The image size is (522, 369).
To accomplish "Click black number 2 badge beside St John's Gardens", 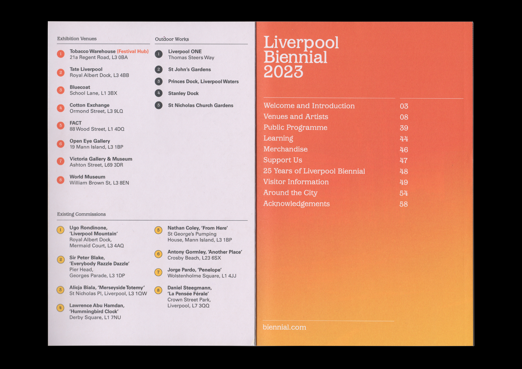I will coord(159,69).
